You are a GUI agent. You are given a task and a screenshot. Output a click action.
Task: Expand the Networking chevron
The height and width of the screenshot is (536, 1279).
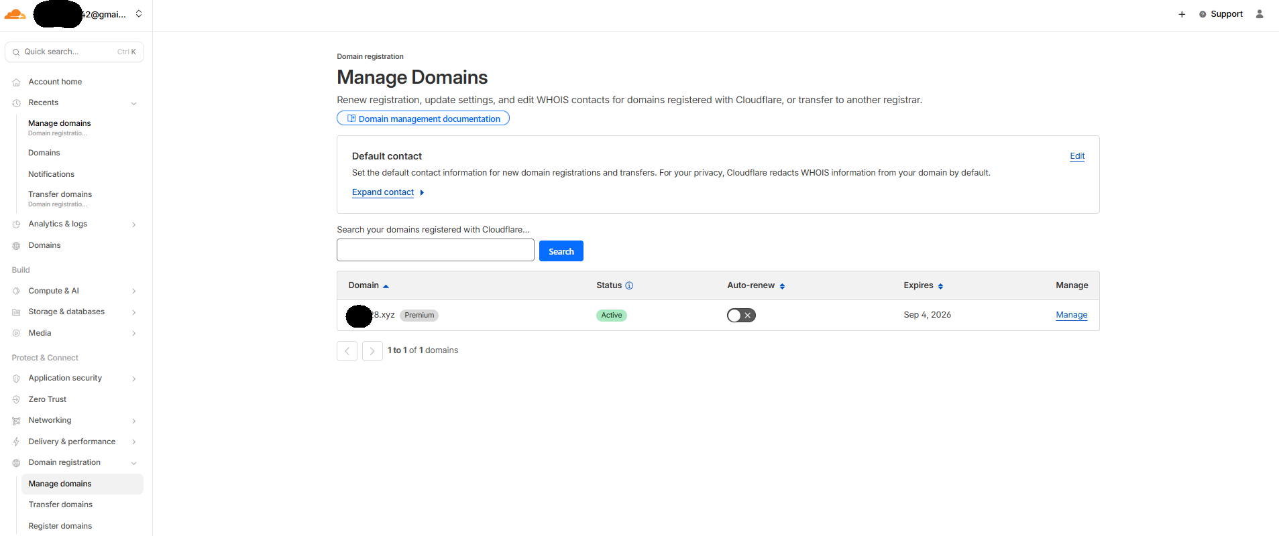point(133,421)
